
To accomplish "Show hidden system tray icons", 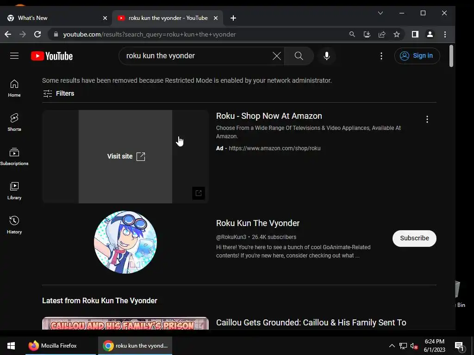I will pos(392,346).
